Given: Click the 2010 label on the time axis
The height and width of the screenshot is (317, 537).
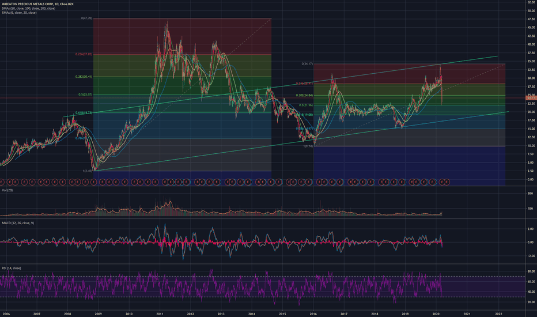Looking at the screenshot, I should coord(128,314).
